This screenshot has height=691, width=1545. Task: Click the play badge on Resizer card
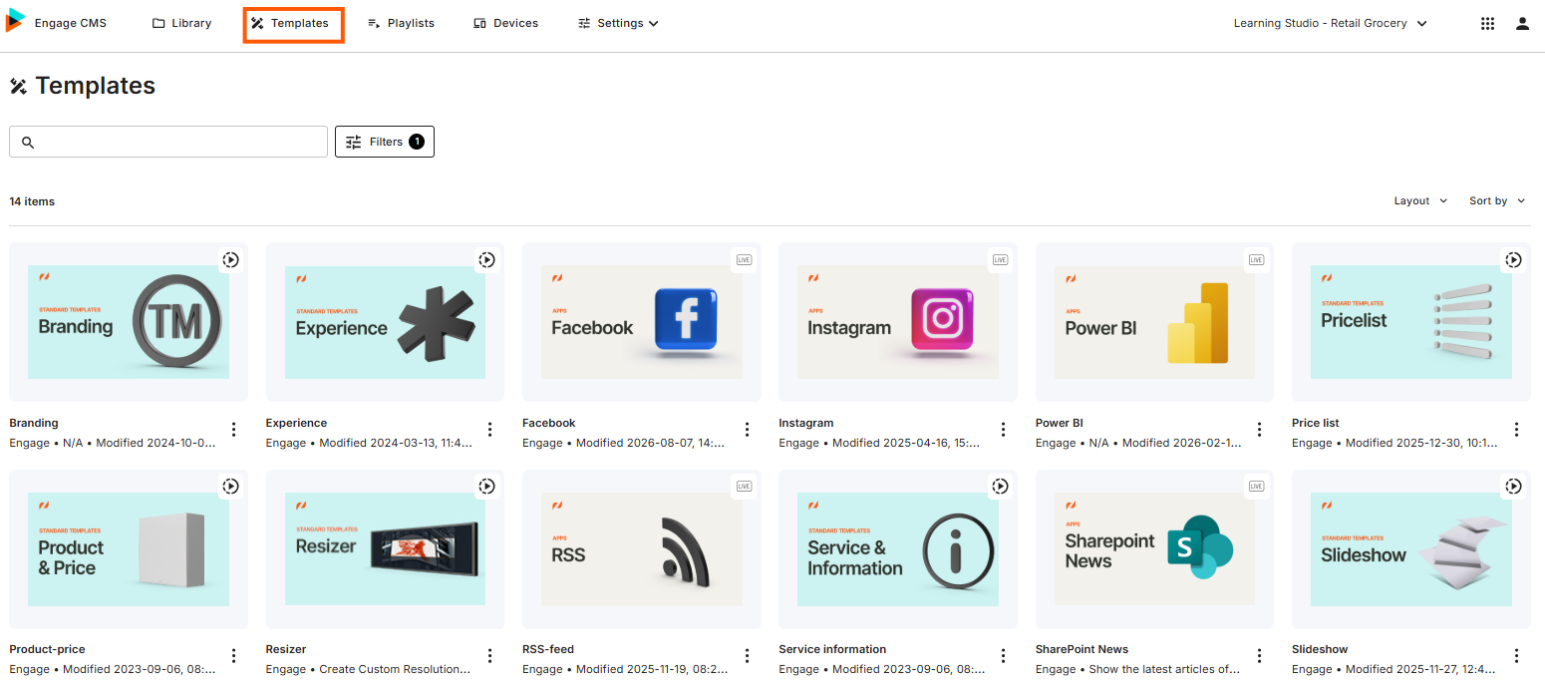click(x=486, y=486)
